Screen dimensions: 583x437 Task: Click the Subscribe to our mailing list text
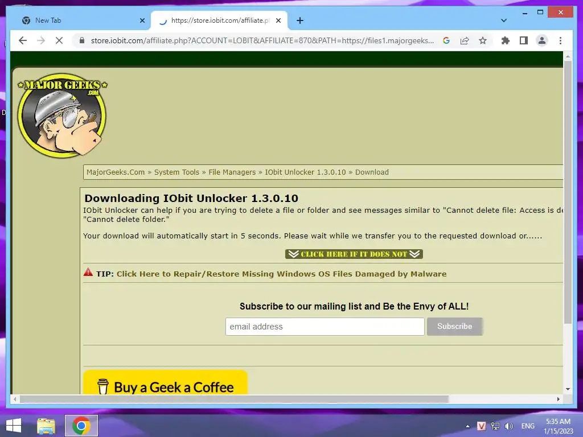[354, 306]
